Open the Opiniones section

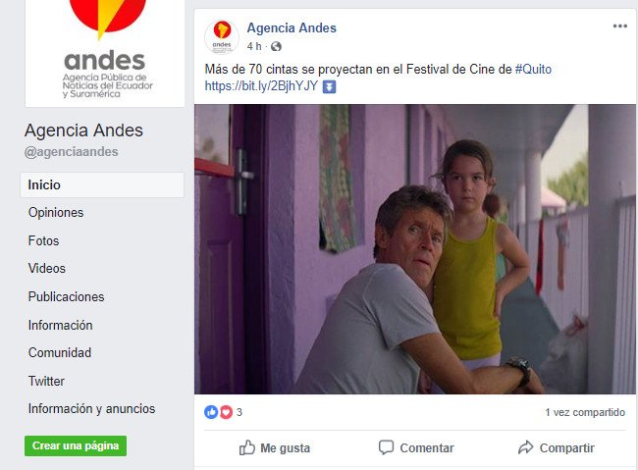click(56, 212)
